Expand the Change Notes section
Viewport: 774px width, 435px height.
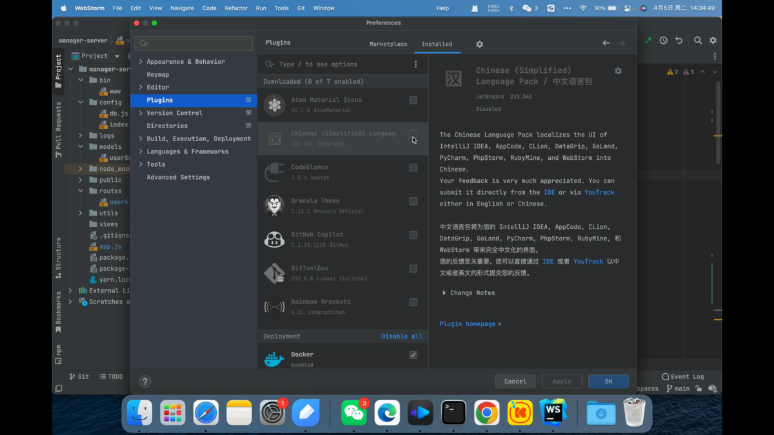(444, 293)
